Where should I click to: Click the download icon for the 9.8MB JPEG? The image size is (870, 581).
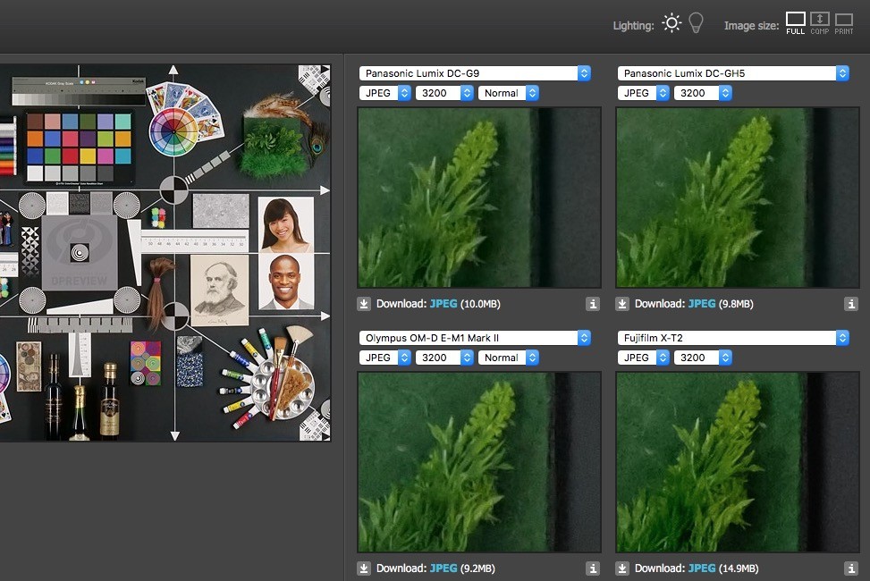622,304
